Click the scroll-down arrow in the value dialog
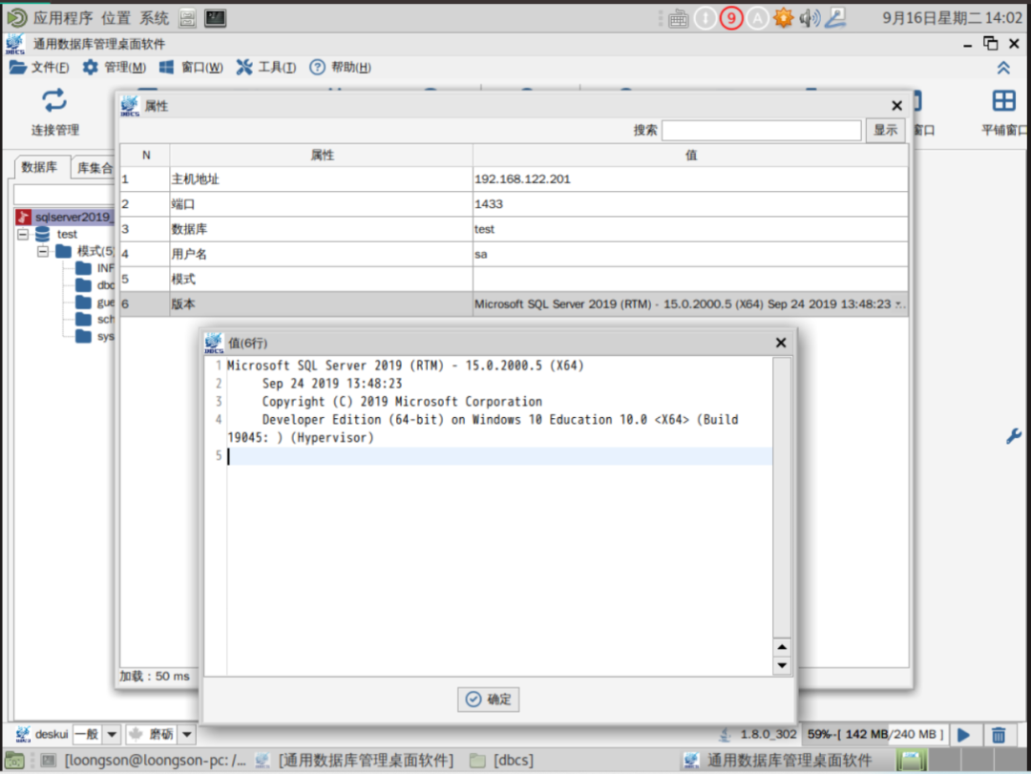Viewport: 1031px width, 774px height. point(782,665)
